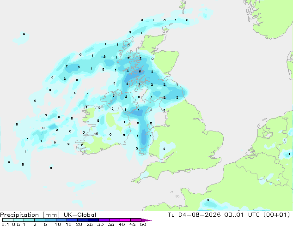Click the '30' legend scale label

coord(100,224)
